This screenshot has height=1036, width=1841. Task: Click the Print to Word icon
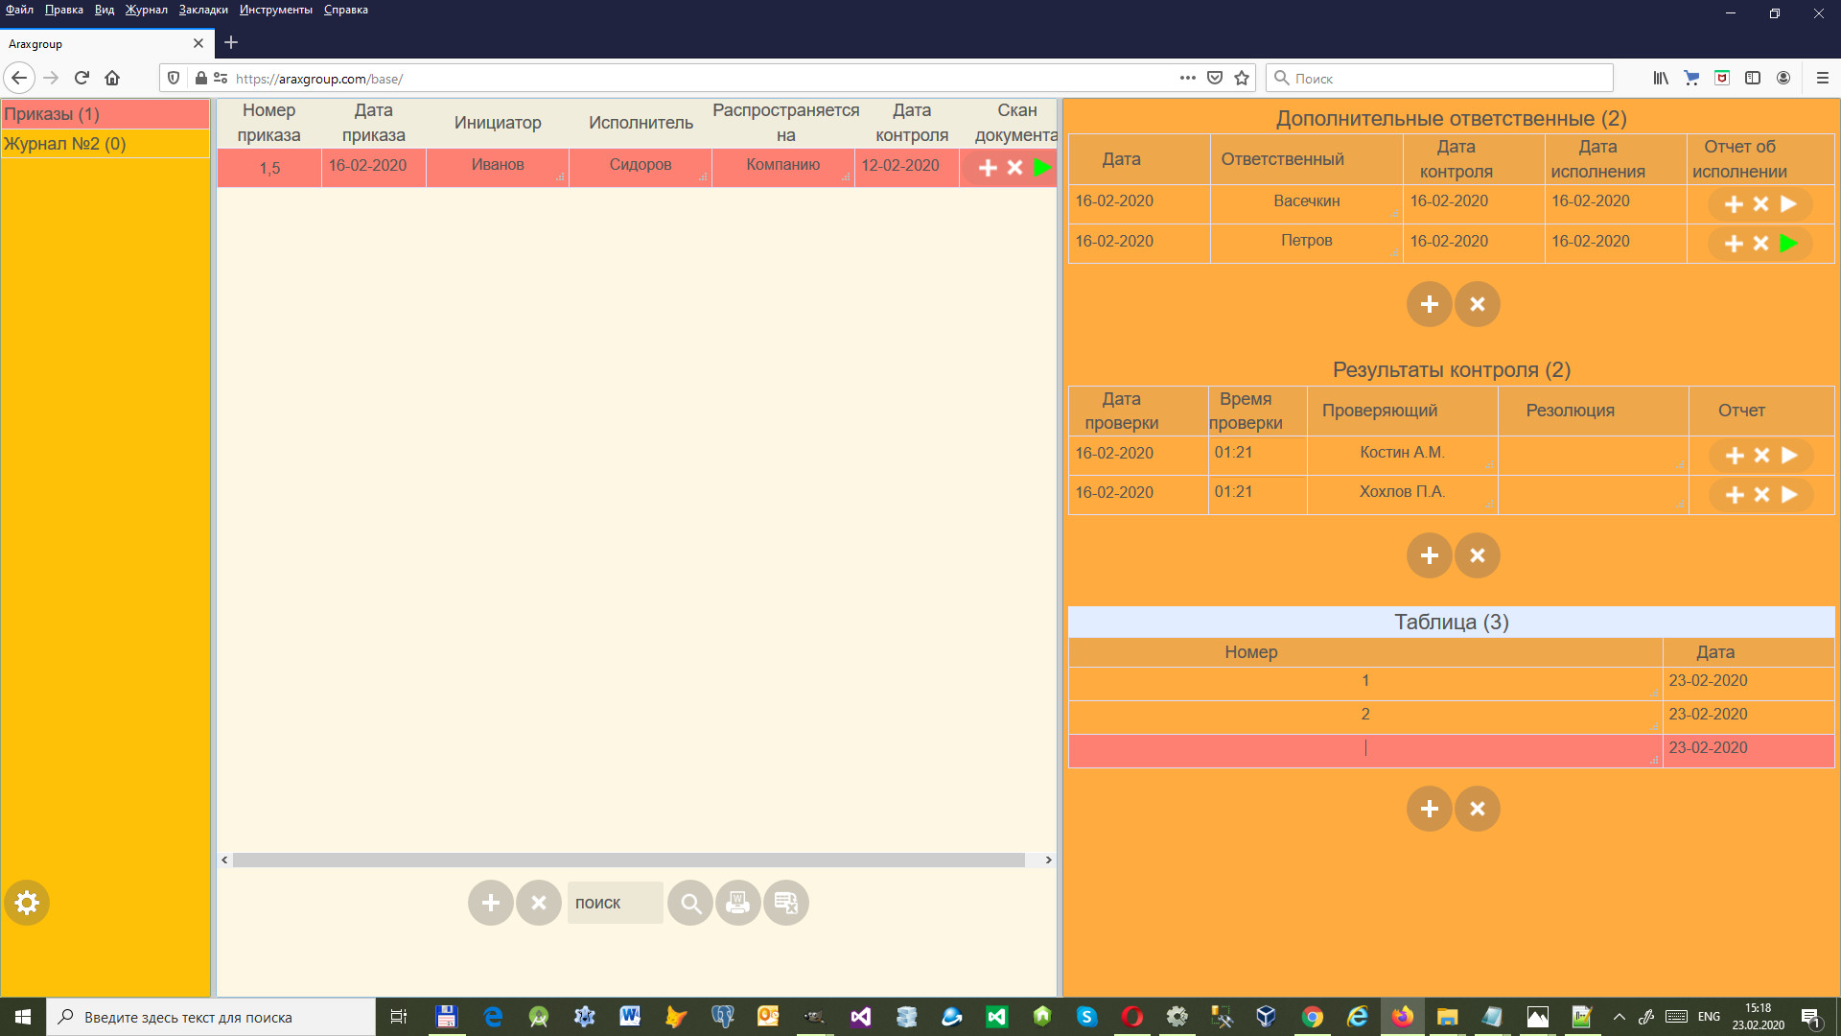pos(737,903)
